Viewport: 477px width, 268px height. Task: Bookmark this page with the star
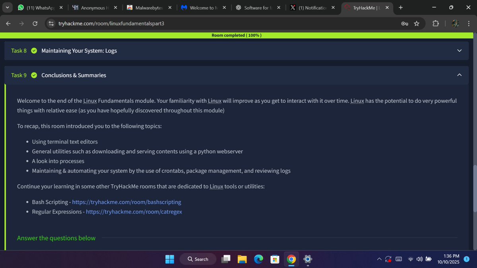(x=417, y=23)
